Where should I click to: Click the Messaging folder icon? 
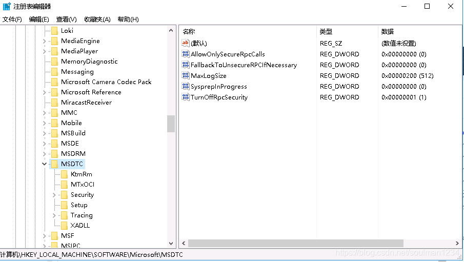coord(55,72)
